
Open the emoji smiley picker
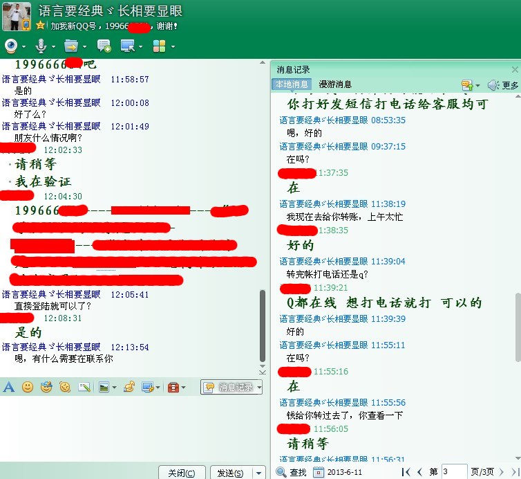[x=28, y=387]
